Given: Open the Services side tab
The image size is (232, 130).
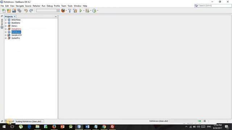Looking at the screenshot, I should point(2,23).
